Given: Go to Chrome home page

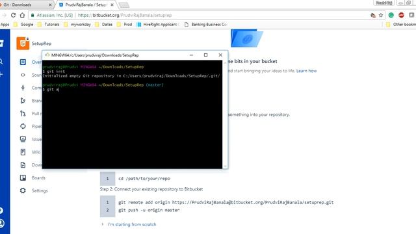Looking at the screenshot, I should click(22, 15).
